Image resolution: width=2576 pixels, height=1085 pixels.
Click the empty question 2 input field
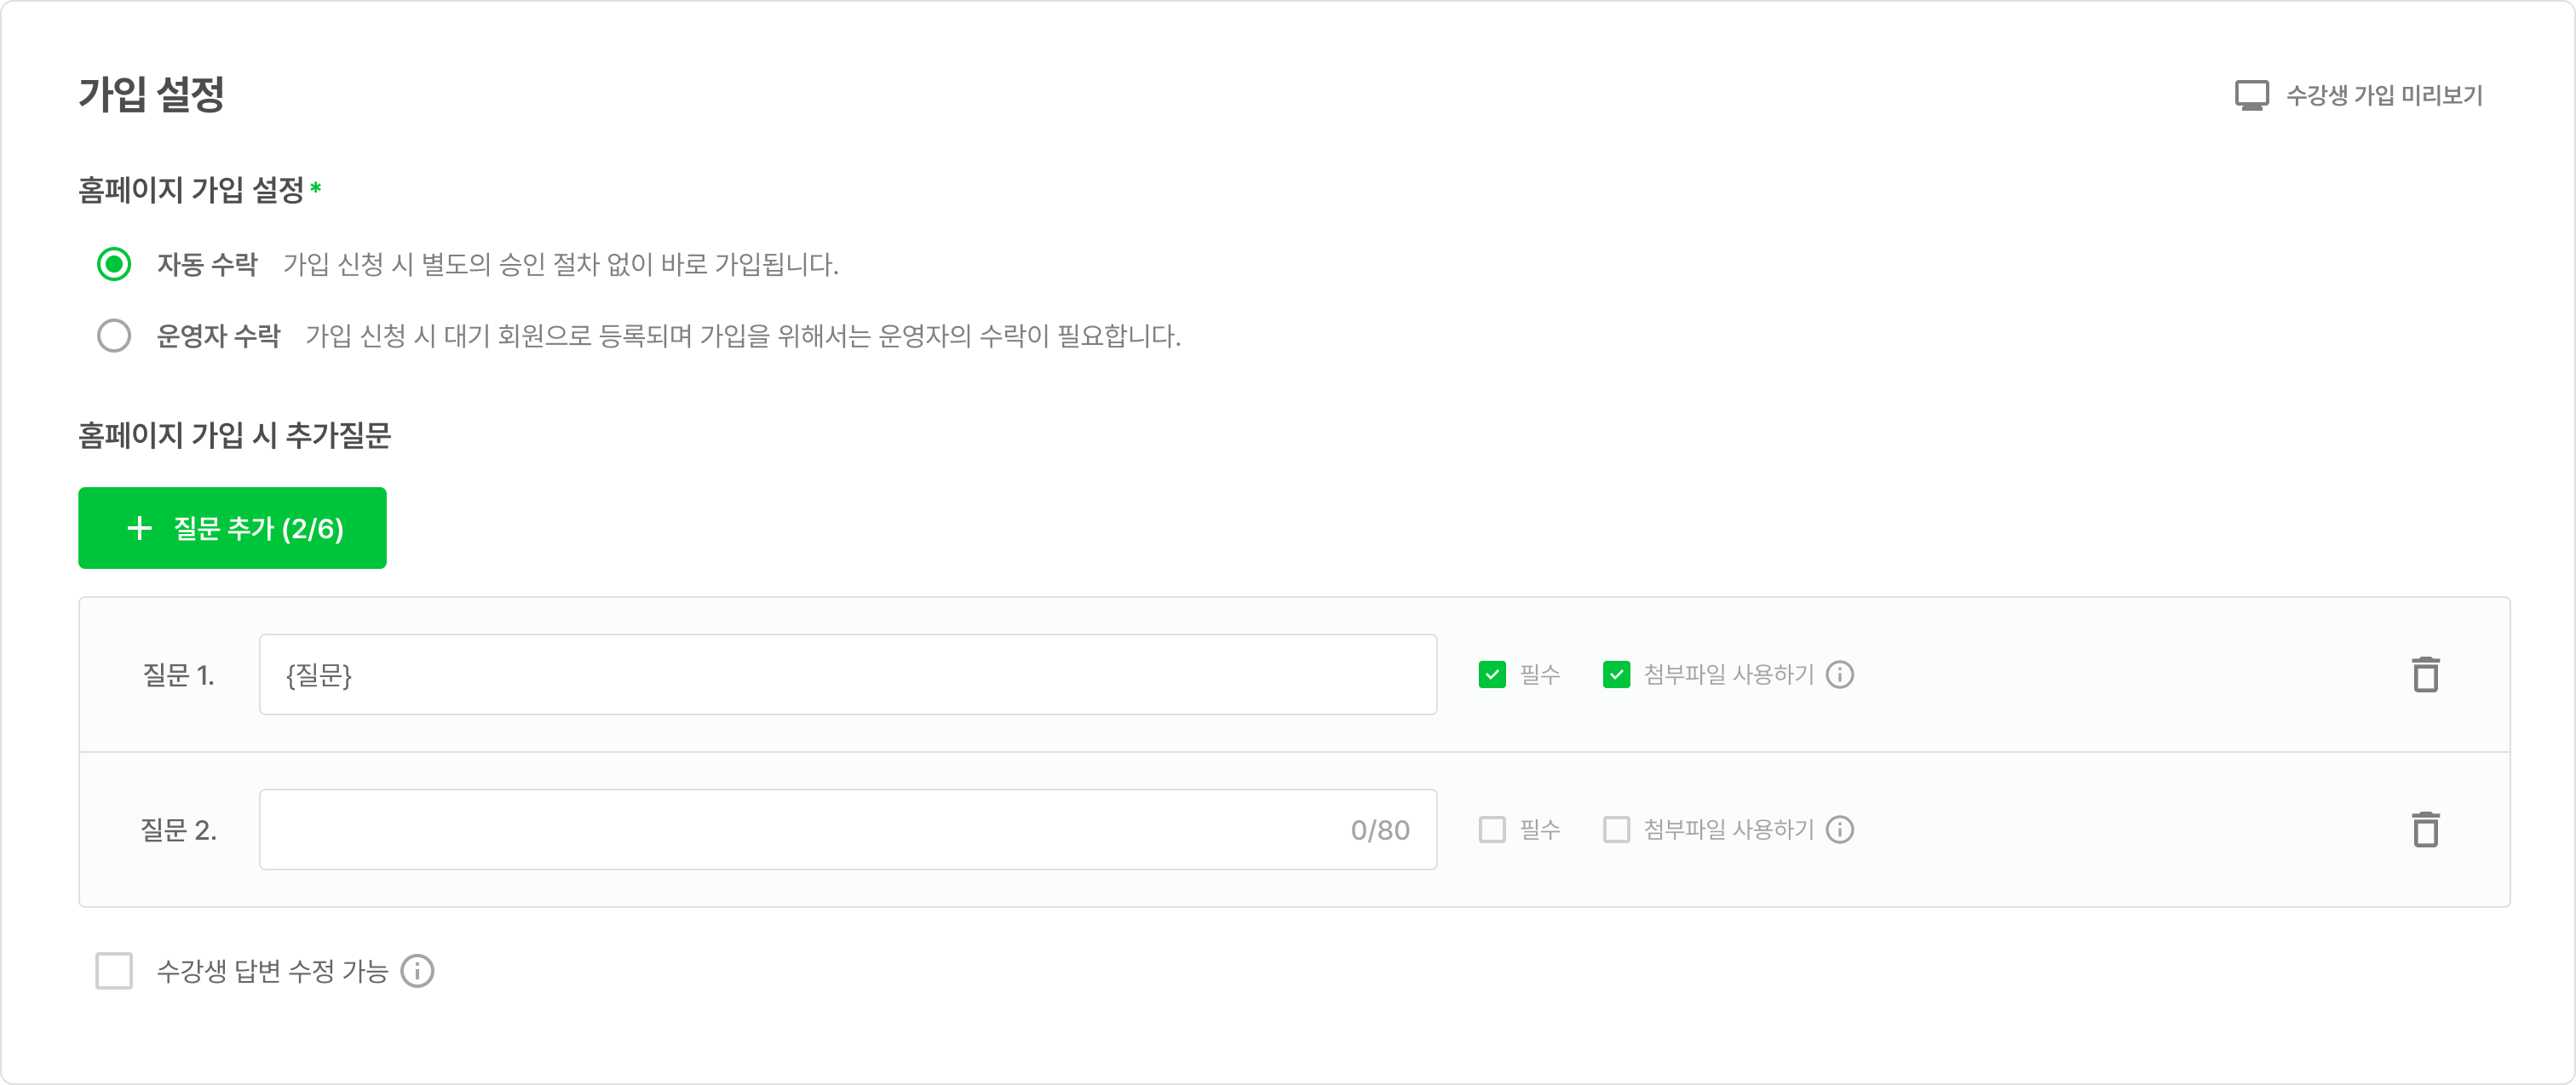pos(800,830)
